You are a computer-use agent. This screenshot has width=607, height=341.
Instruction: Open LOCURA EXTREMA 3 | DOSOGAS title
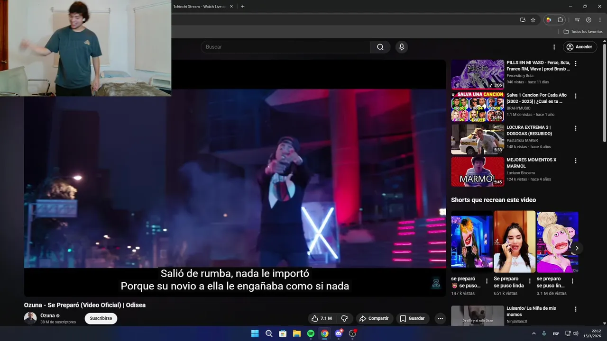pos(529,130)
